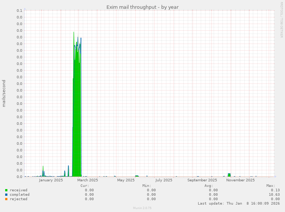Select the 'rejected' legend label

18,199
